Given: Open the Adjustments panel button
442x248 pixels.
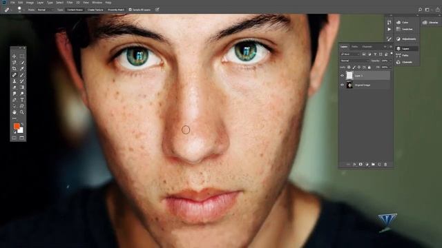Looking at the screenshot, I should pos(406,39).
